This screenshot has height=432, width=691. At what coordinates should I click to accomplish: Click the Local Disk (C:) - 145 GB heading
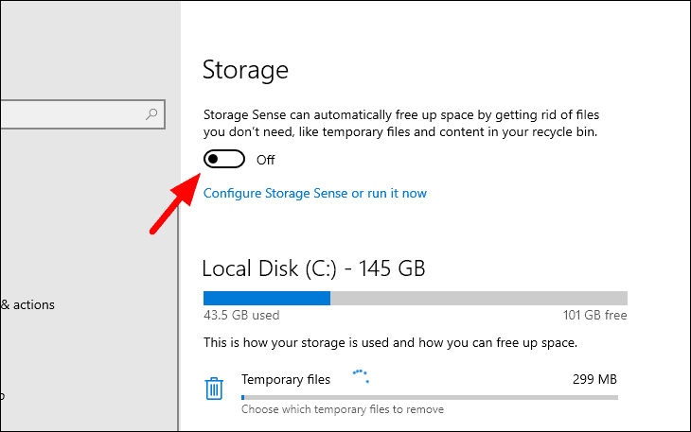pyautogui.click(x=313, y=268)
